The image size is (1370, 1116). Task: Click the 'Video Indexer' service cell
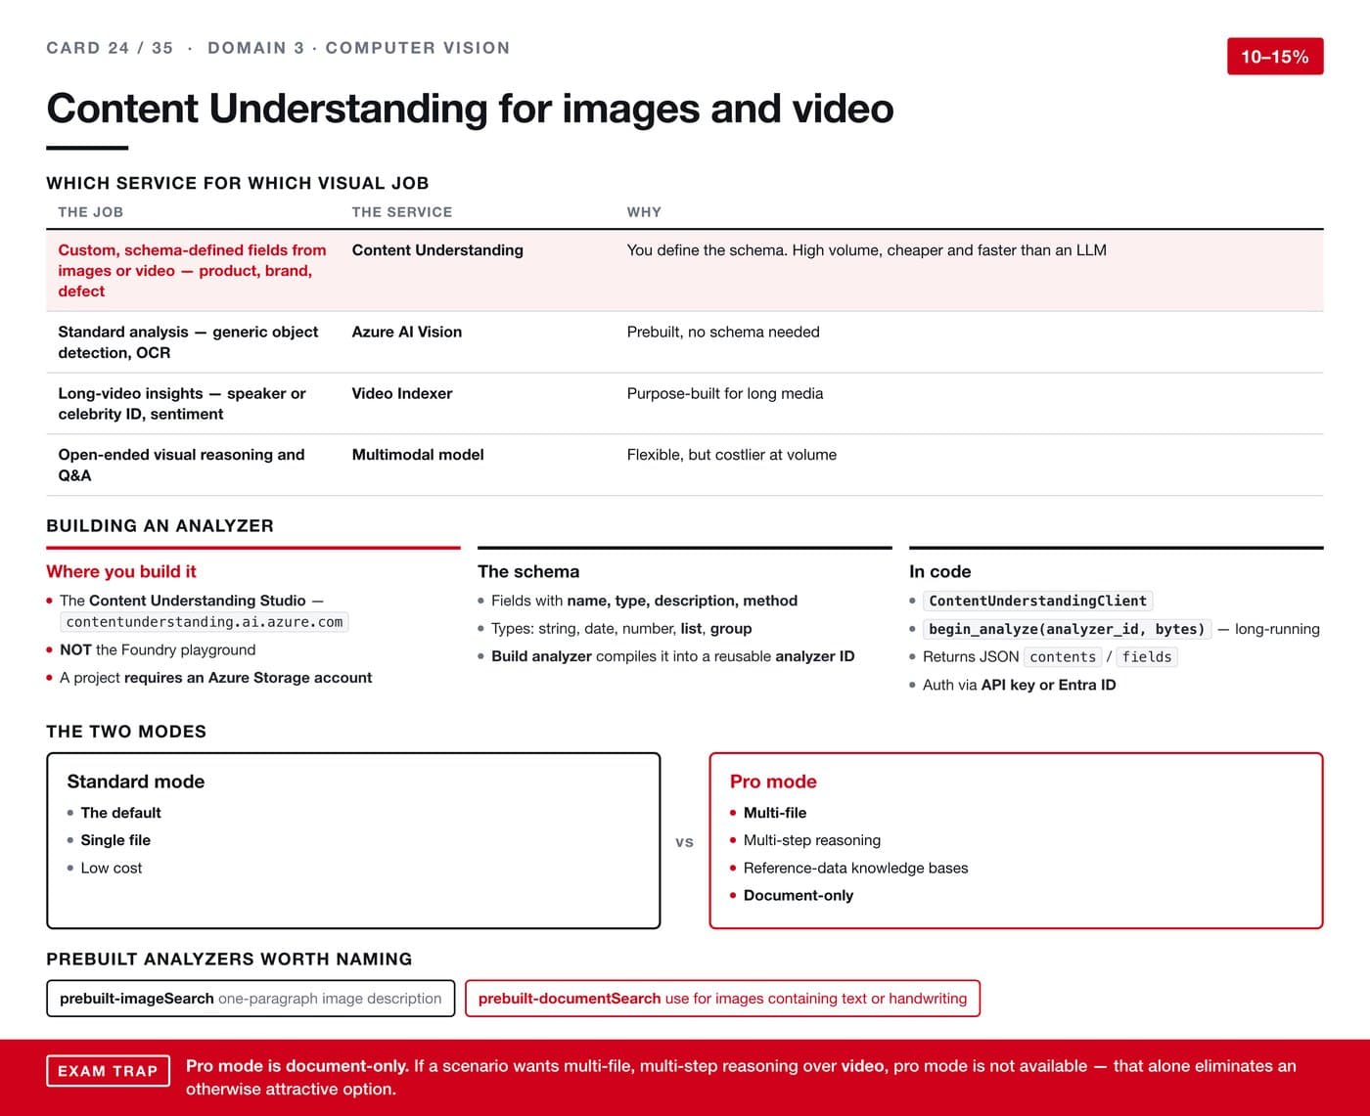[402, 394]
